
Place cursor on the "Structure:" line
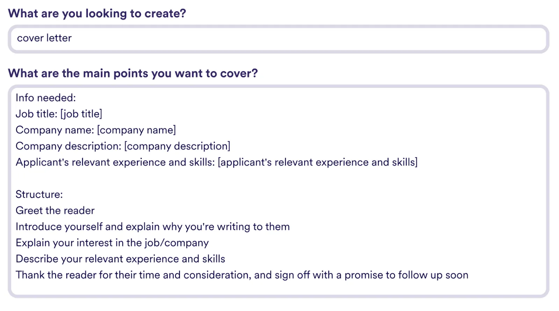(39, 194)
